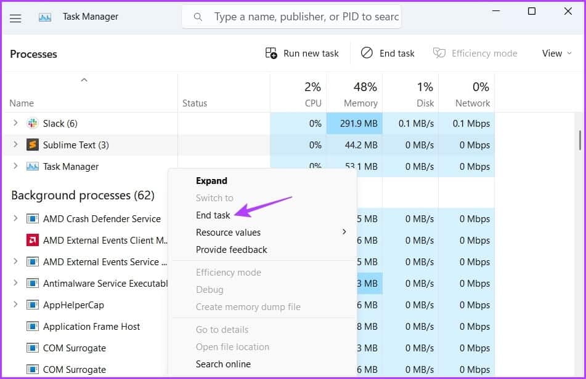Select the Sublime Text (3) process name
Screen dimensions: 586x379
click(x=76, y=145)
